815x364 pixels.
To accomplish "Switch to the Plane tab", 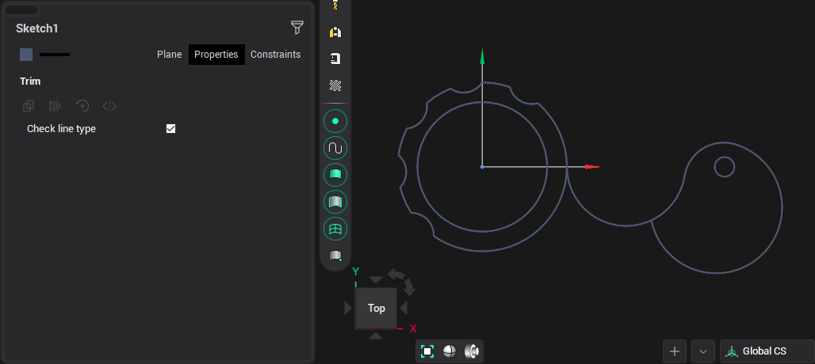I will 169,55.
